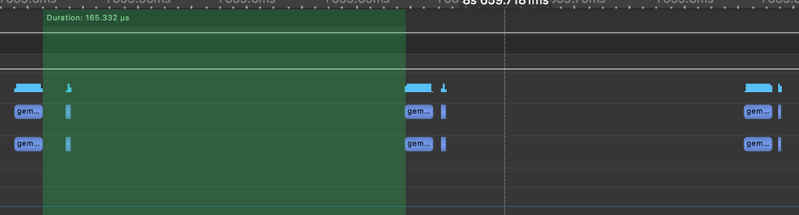Click the leftmost wide cyan activity bar
This screenshot has width=799, height=215.
pos(28,88)
